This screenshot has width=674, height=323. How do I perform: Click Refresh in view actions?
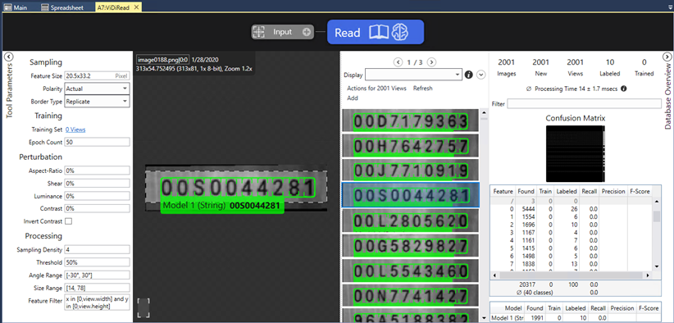coord(422,89)
